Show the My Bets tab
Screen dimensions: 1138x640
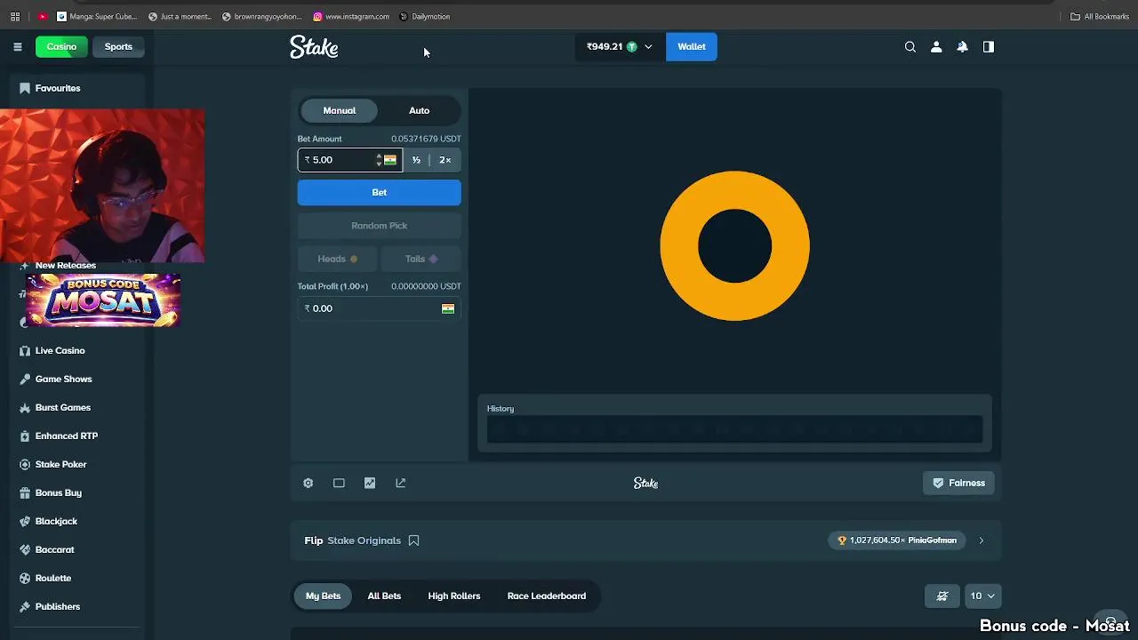click(x=323, y=596)
